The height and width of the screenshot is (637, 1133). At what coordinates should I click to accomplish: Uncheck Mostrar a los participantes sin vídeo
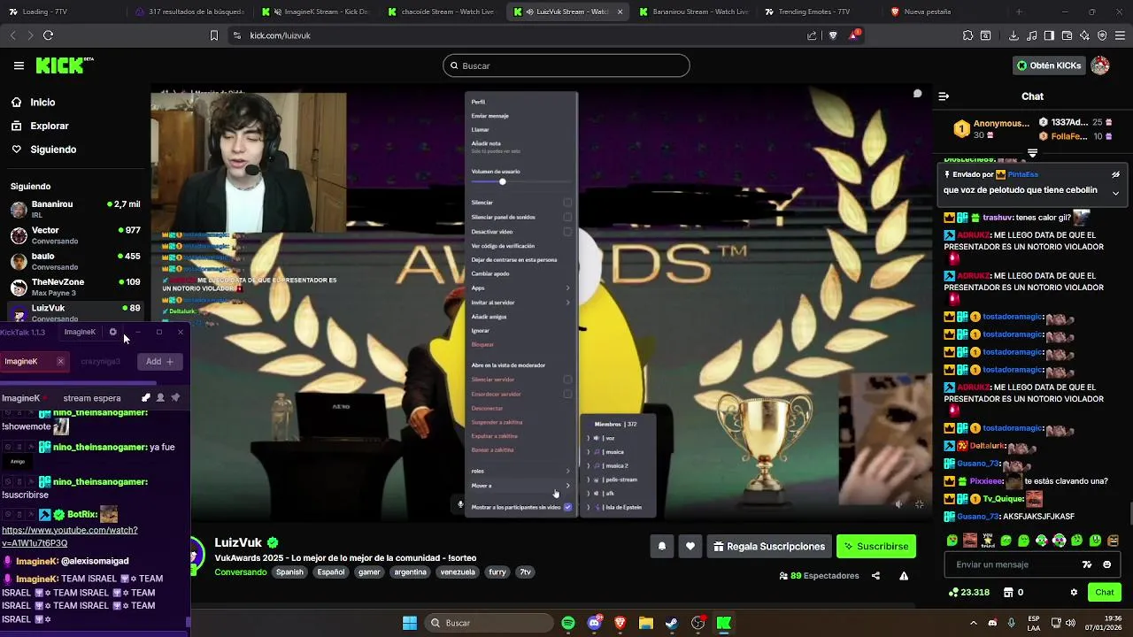(x=567, y=507)
